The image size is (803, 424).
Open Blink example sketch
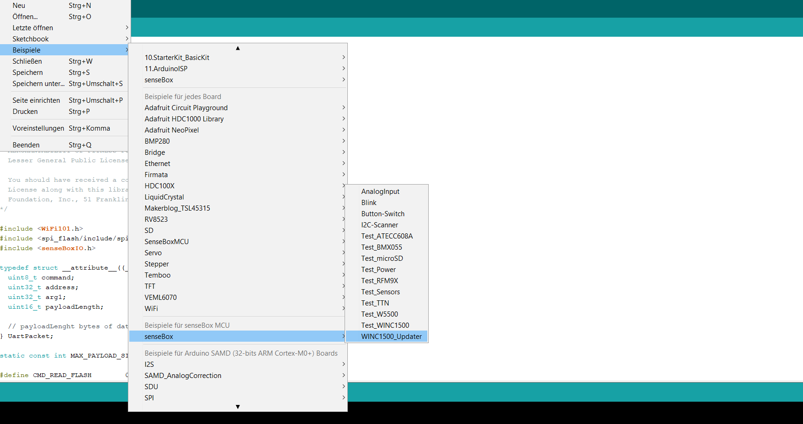(x=386, y=203)
